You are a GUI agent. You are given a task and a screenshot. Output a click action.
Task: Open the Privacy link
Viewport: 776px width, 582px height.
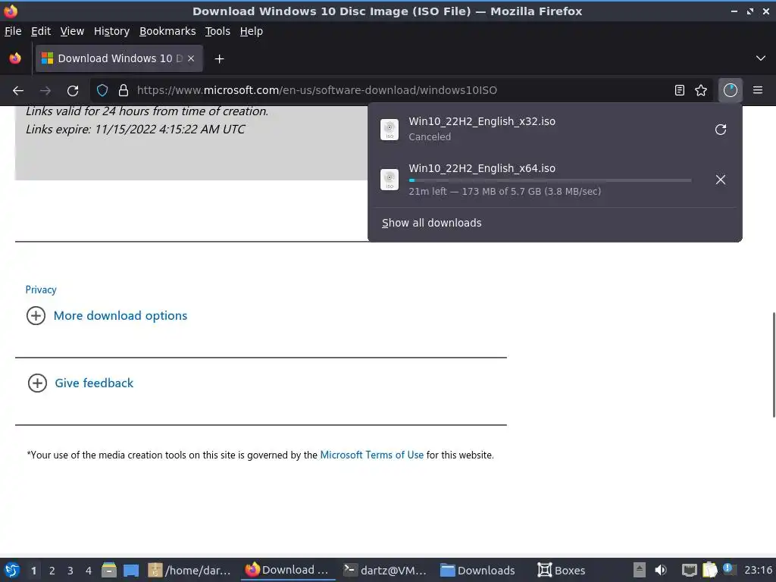click(41, 289)
